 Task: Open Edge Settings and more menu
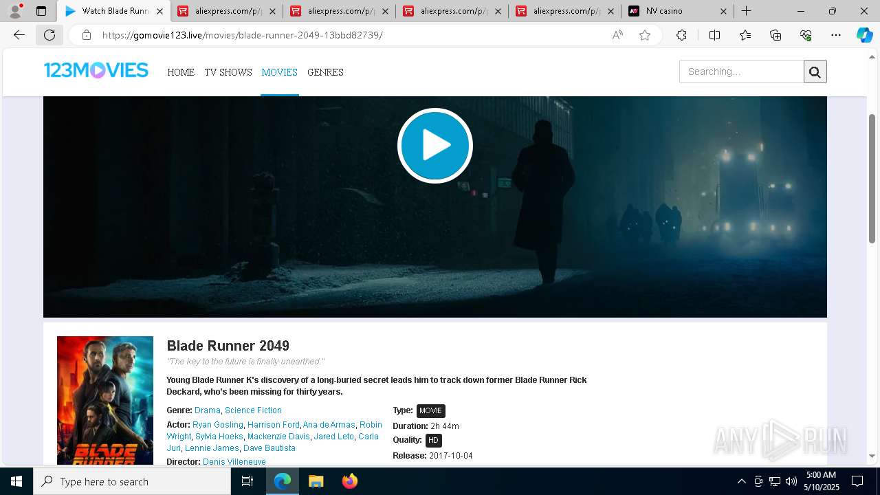[x=836, y=35]
